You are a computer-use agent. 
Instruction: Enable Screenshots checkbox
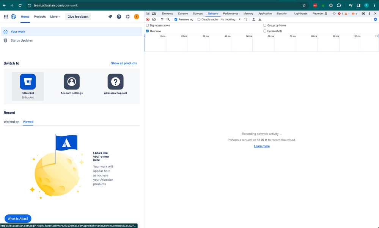(x=265, y=31)
